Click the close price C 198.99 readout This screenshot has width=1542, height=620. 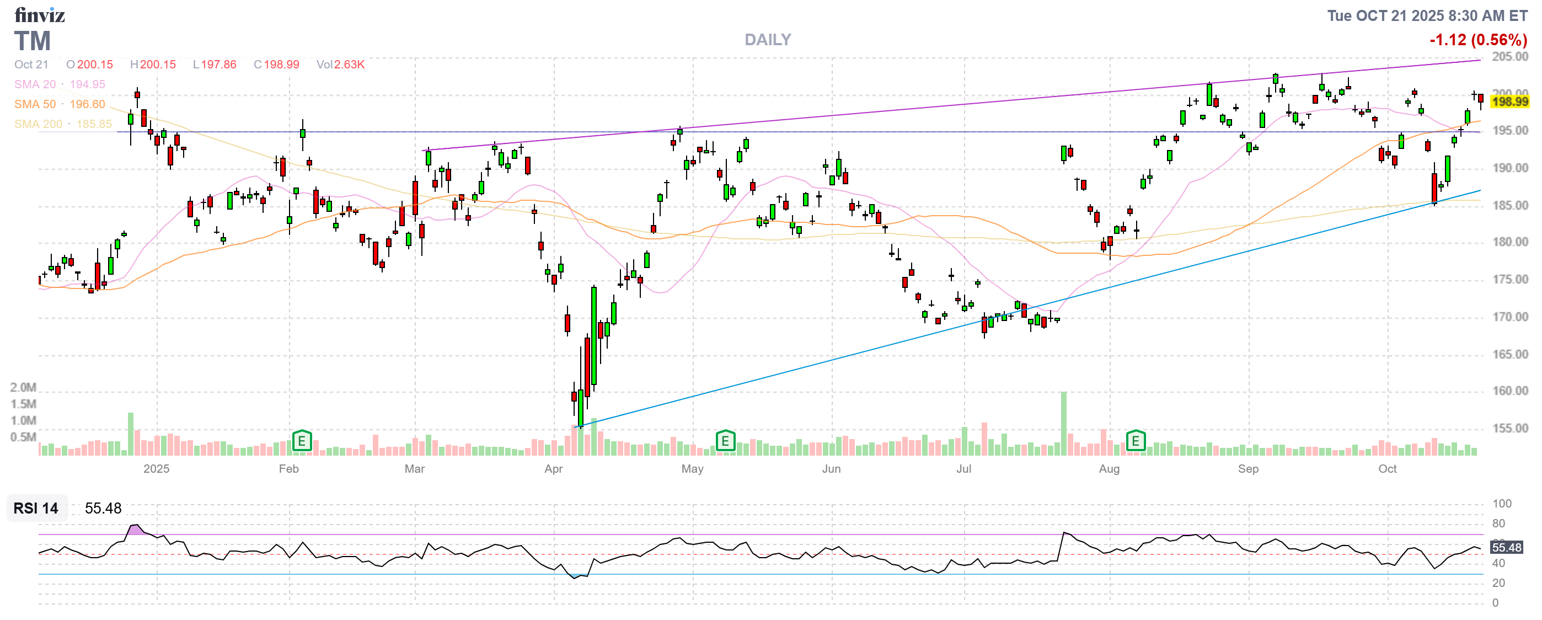(x=276, y=65)
